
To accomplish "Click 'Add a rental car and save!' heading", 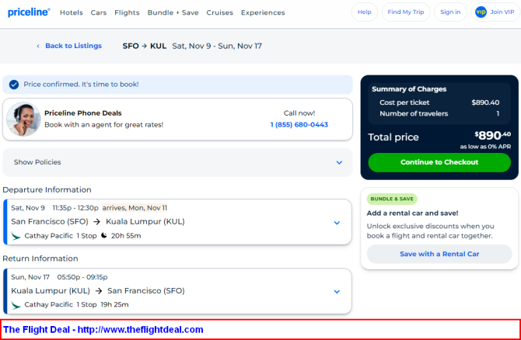I will pos(412,213).
